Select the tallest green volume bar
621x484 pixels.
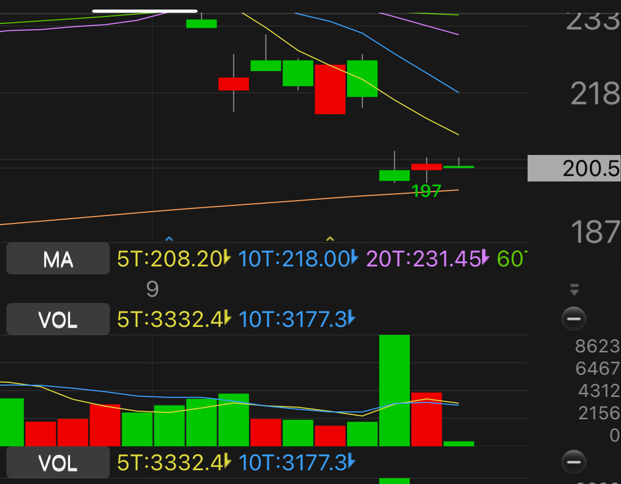pos(394,390)
